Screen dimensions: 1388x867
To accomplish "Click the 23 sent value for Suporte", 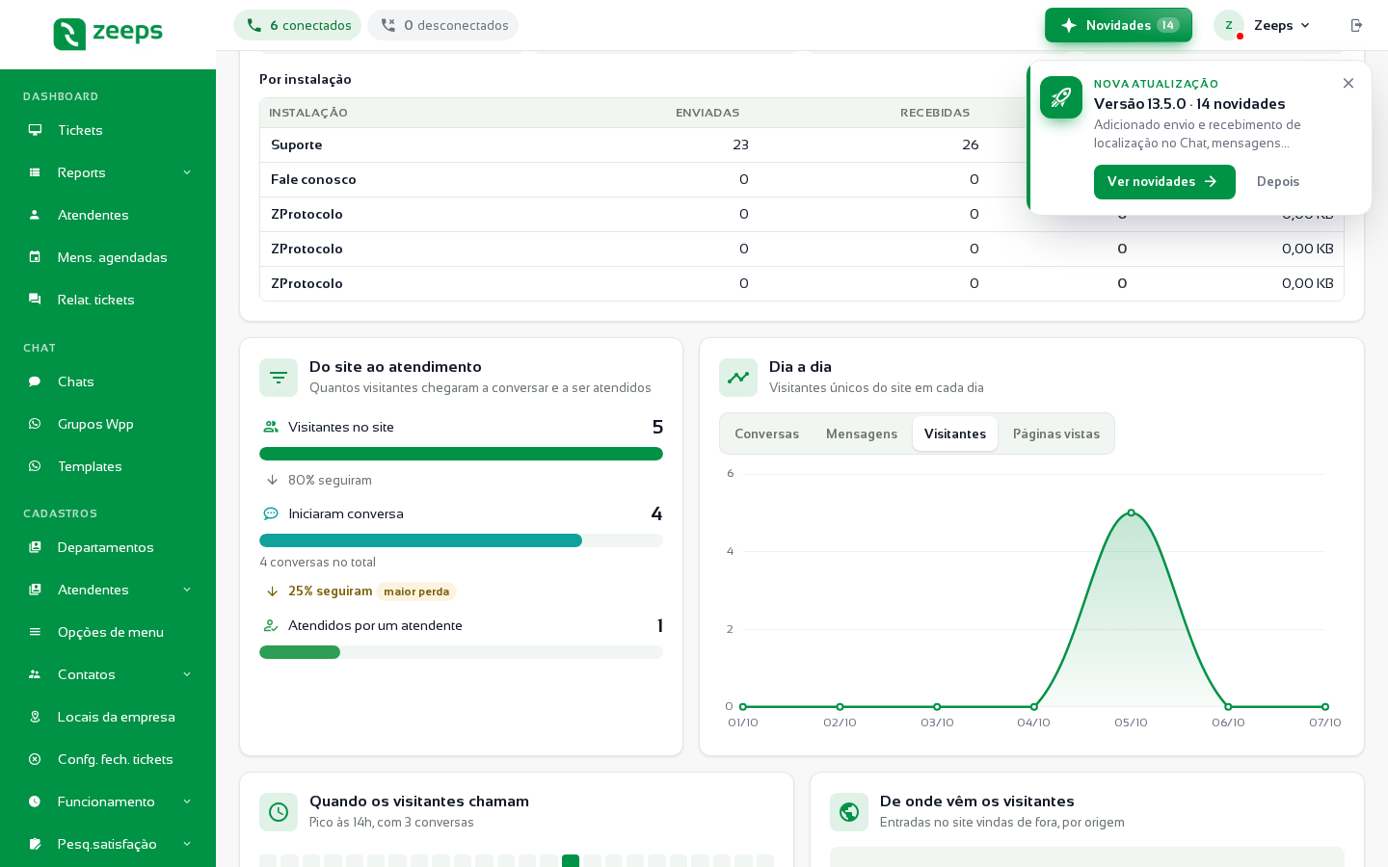I will click(740, 145).
